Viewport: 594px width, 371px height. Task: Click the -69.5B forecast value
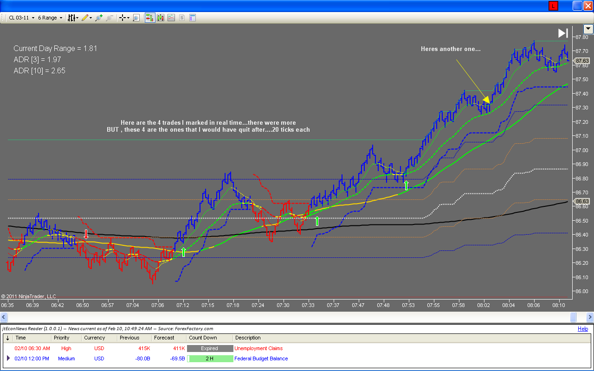tap(177, 358)
